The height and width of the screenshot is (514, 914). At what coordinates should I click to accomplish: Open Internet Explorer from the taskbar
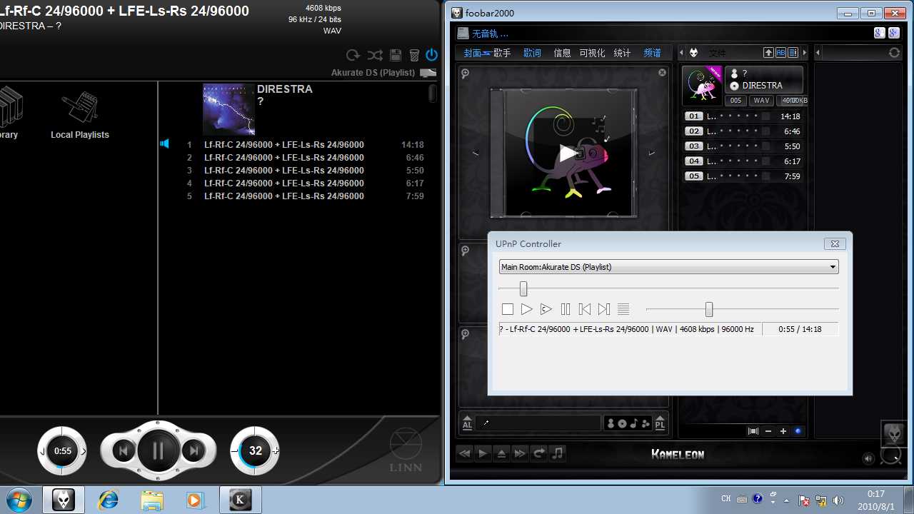(109, 500)
